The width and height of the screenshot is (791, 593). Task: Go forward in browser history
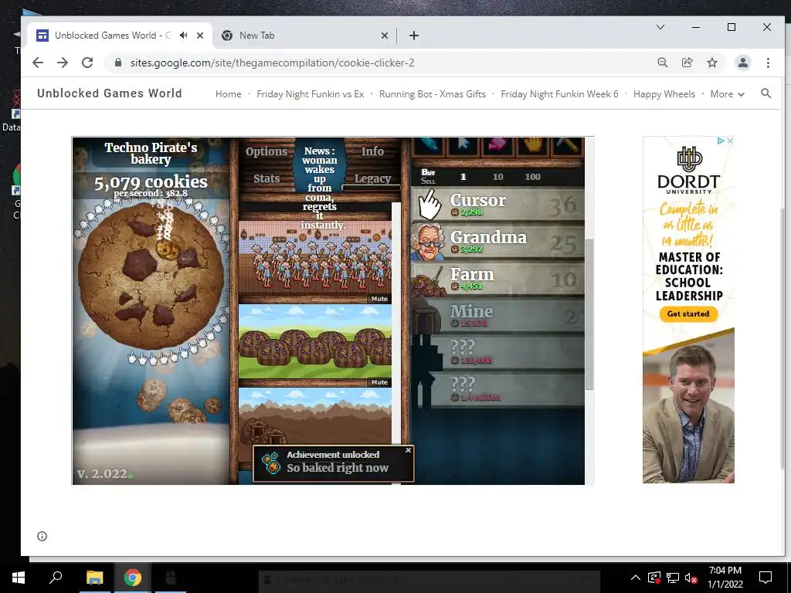[x=63, y=63]
